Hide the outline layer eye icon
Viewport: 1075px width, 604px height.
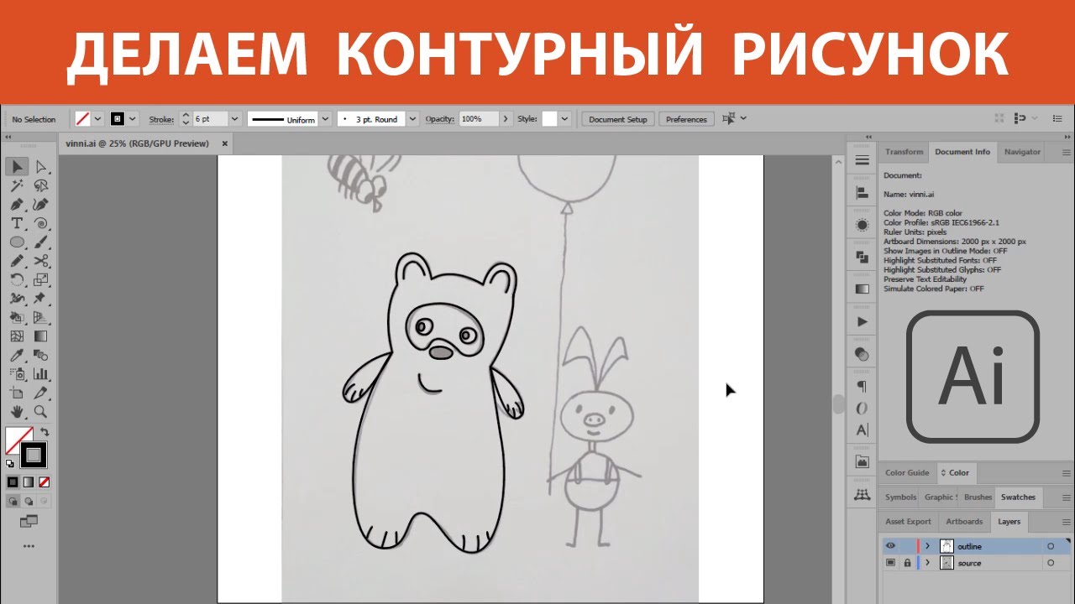[x=890, y=546]
